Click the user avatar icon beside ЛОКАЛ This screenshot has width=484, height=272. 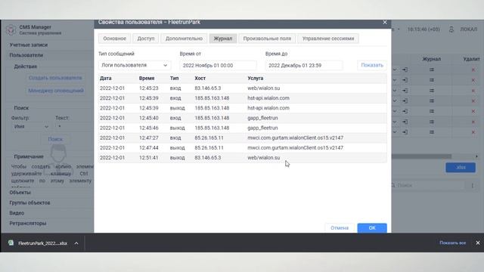[451, 29]
